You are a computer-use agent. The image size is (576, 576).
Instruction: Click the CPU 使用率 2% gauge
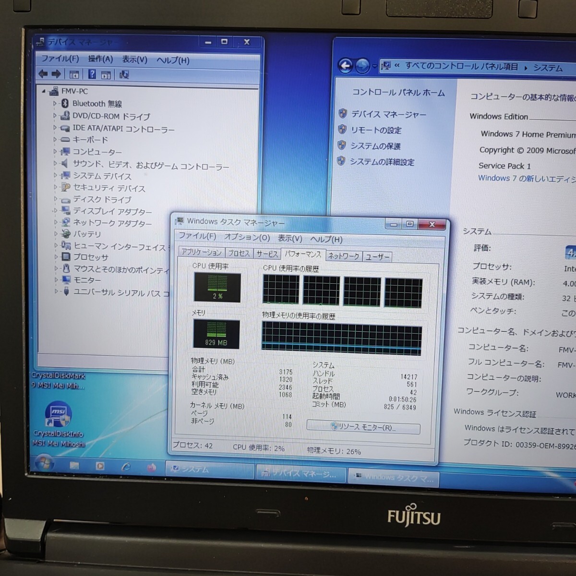217,287
